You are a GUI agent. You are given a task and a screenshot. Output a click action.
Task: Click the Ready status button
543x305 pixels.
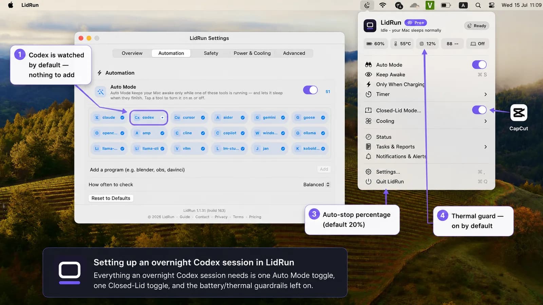(x=476, y=26)
